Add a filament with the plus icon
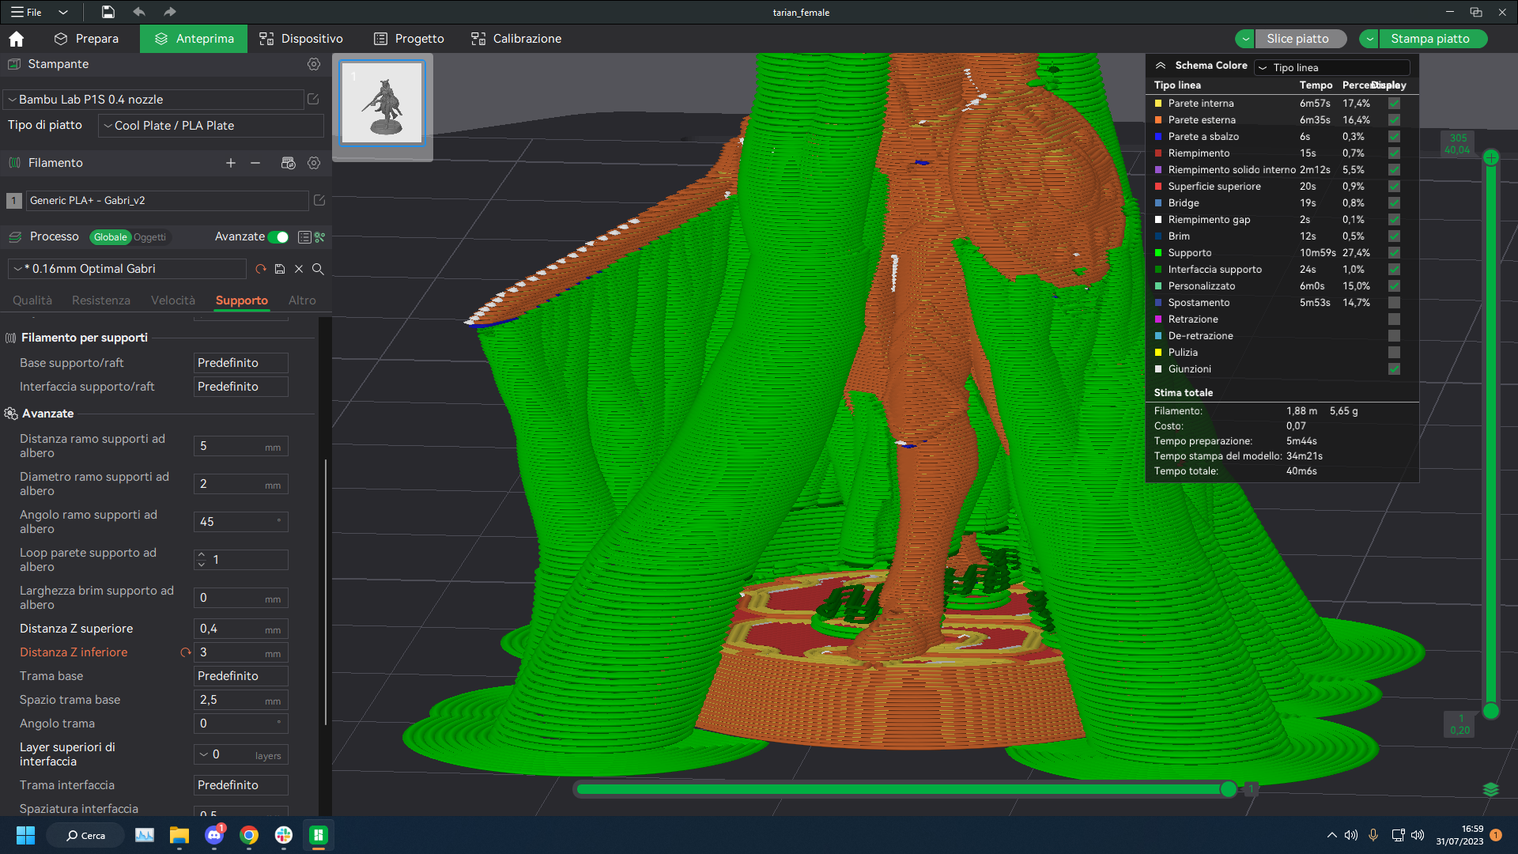The height and width of the screenshot is (854, 1518). [231, 163]
